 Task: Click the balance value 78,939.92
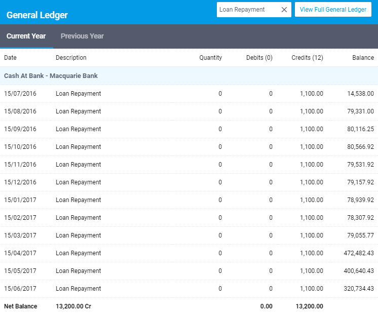360,200
